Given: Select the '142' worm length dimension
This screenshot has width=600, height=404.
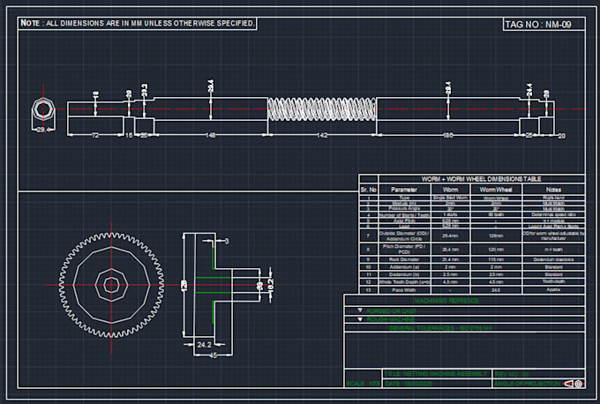Looking at the screenshot, I should pos(322,135).
